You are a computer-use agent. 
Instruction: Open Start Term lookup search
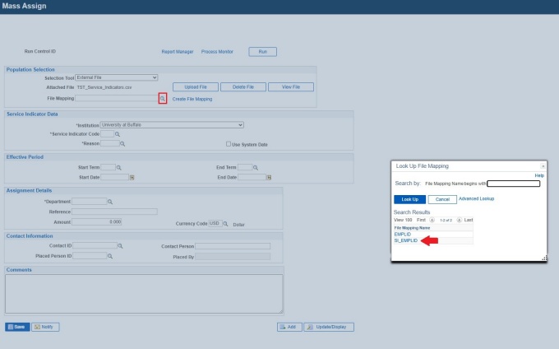120,167
